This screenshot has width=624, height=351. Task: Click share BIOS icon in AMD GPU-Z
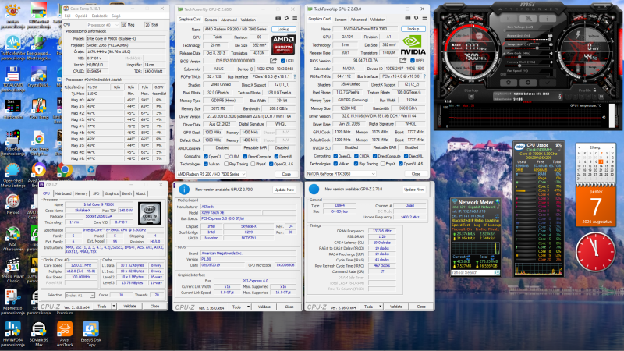pos(274,61)
